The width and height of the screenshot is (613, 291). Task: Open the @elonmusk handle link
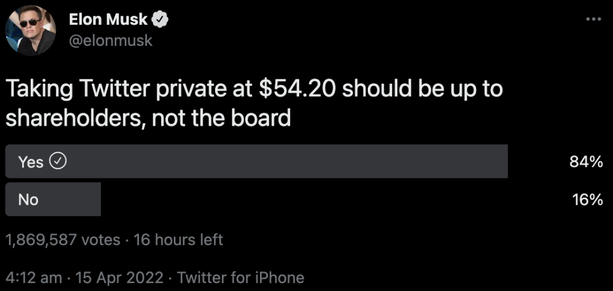point(111,41)
